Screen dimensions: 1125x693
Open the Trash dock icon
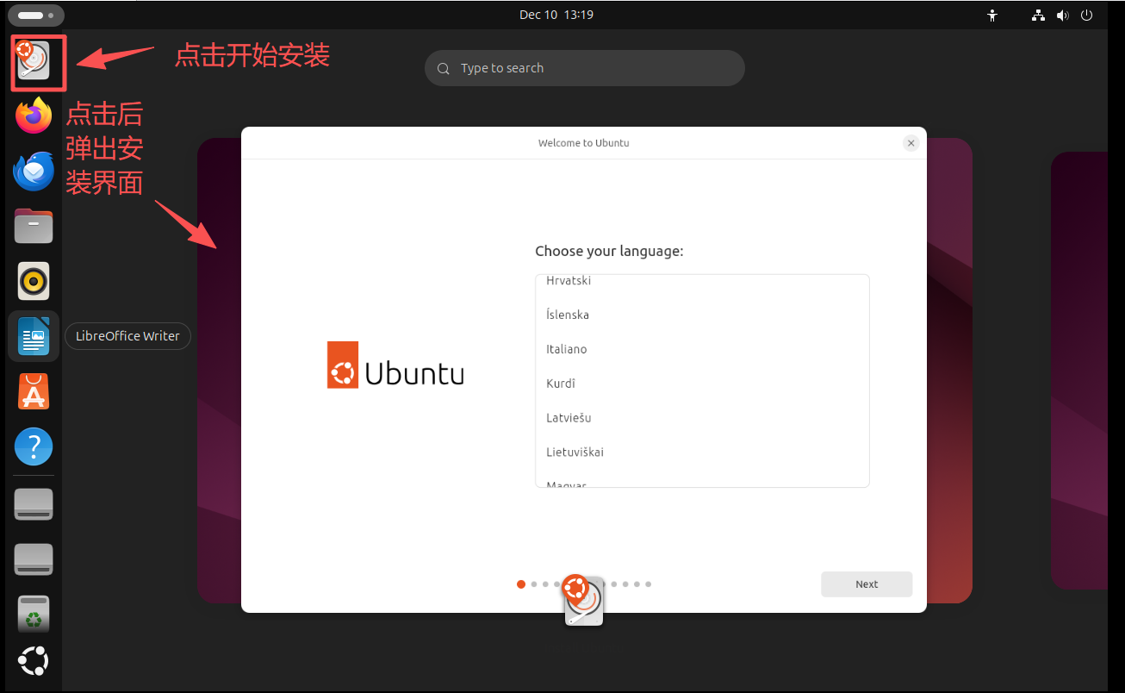tap(34, 614)
